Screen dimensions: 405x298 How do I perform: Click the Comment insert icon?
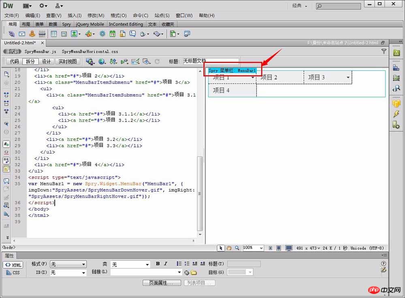(x=132, y=34)
